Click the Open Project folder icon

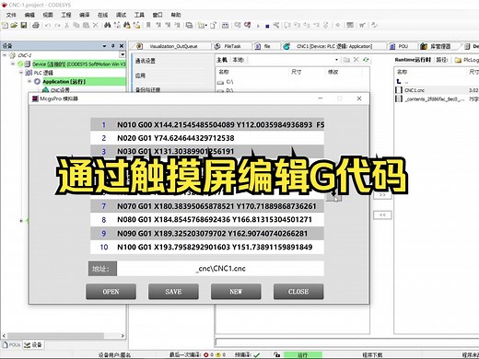coord(14,26)
